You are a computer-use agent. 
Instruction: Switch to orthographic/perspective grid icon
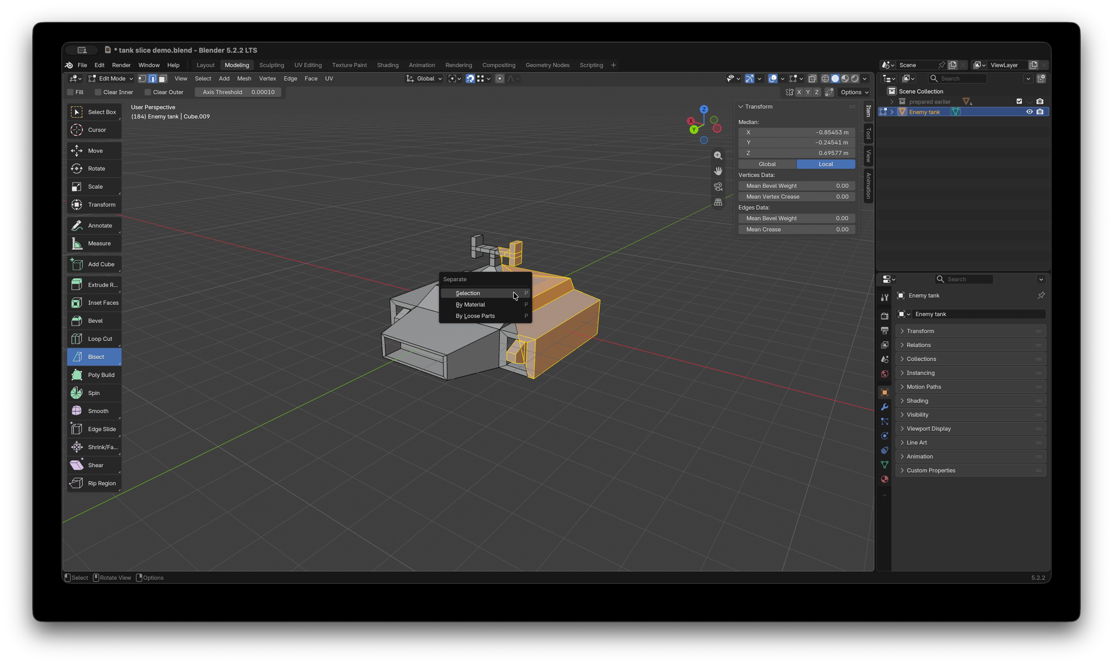coord(718,203)
